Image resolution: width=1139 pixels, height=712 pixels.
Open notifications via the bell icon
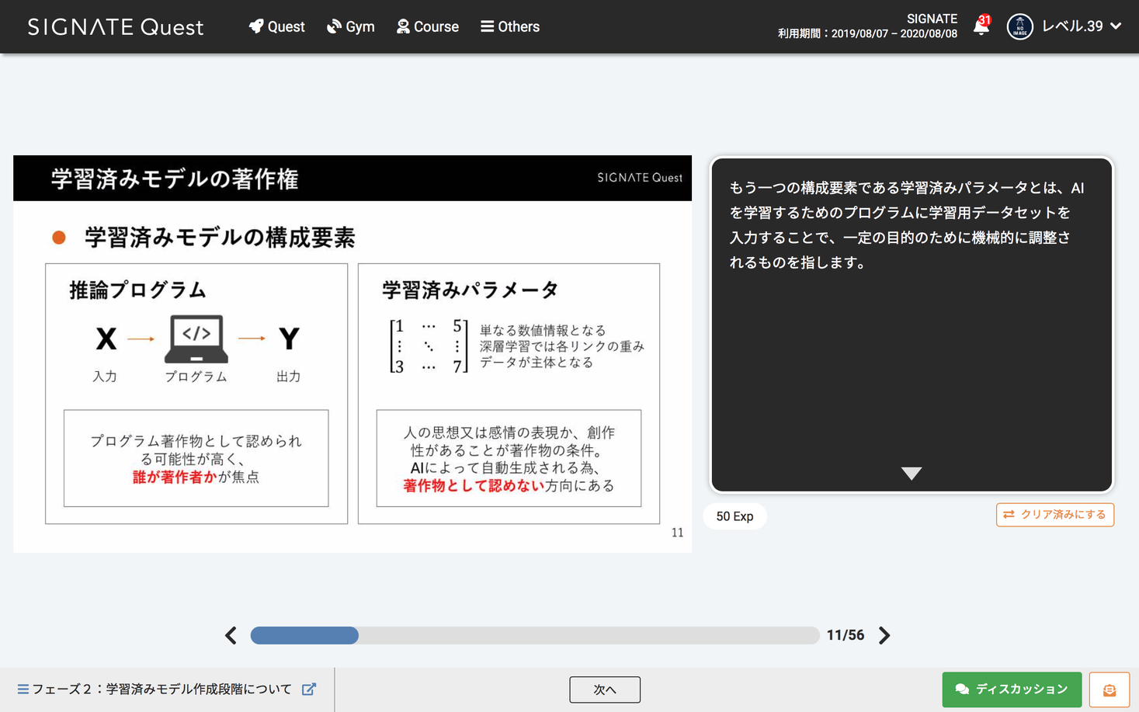coord(981,26)
